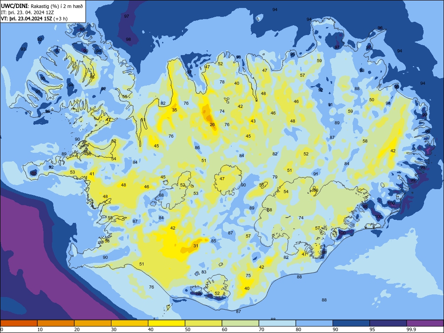The image size is (444, 333).
Task: Click the pale blue 70–80 legend swatch
Action: 277,323
